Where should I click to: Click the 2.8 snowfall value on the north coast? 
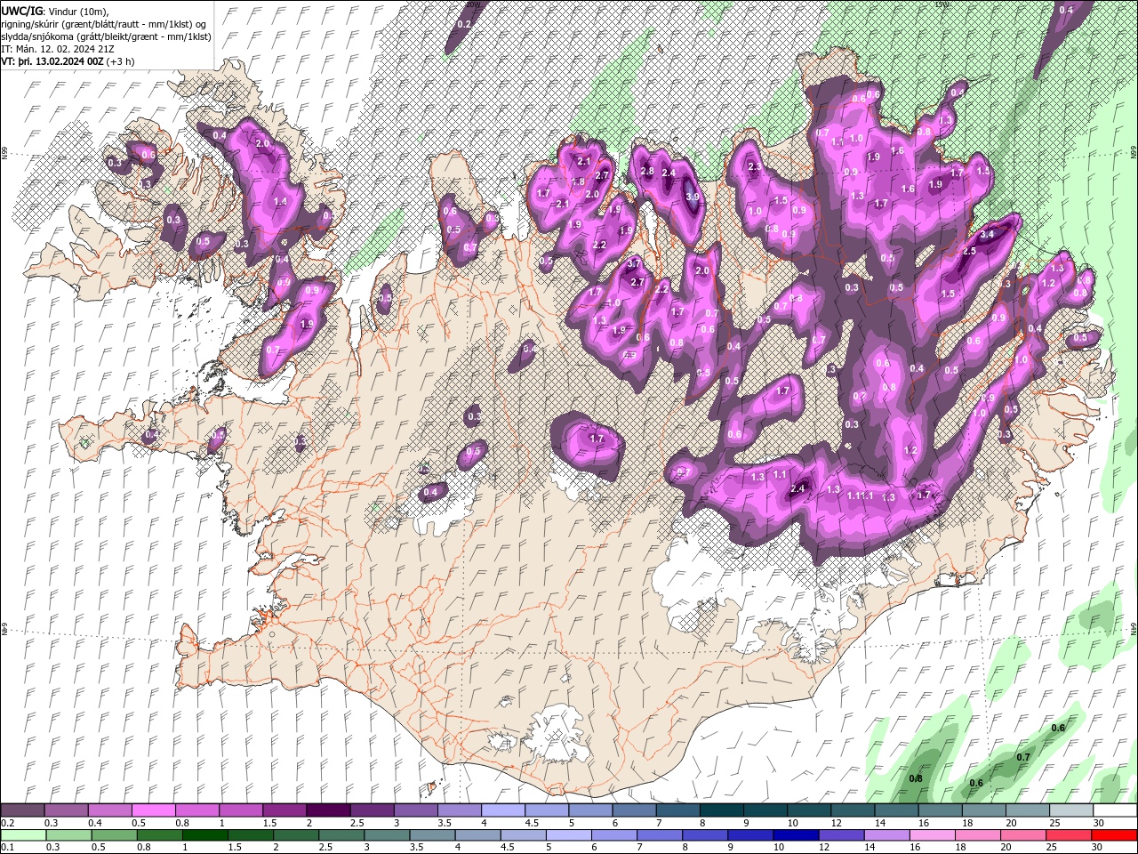[x=647, y=172]
